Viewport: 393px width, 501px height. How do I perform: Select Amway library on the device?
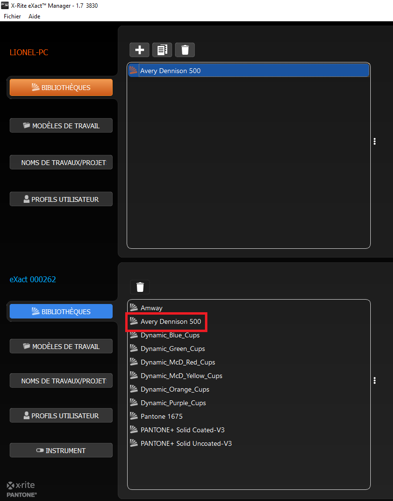(249, 308)
